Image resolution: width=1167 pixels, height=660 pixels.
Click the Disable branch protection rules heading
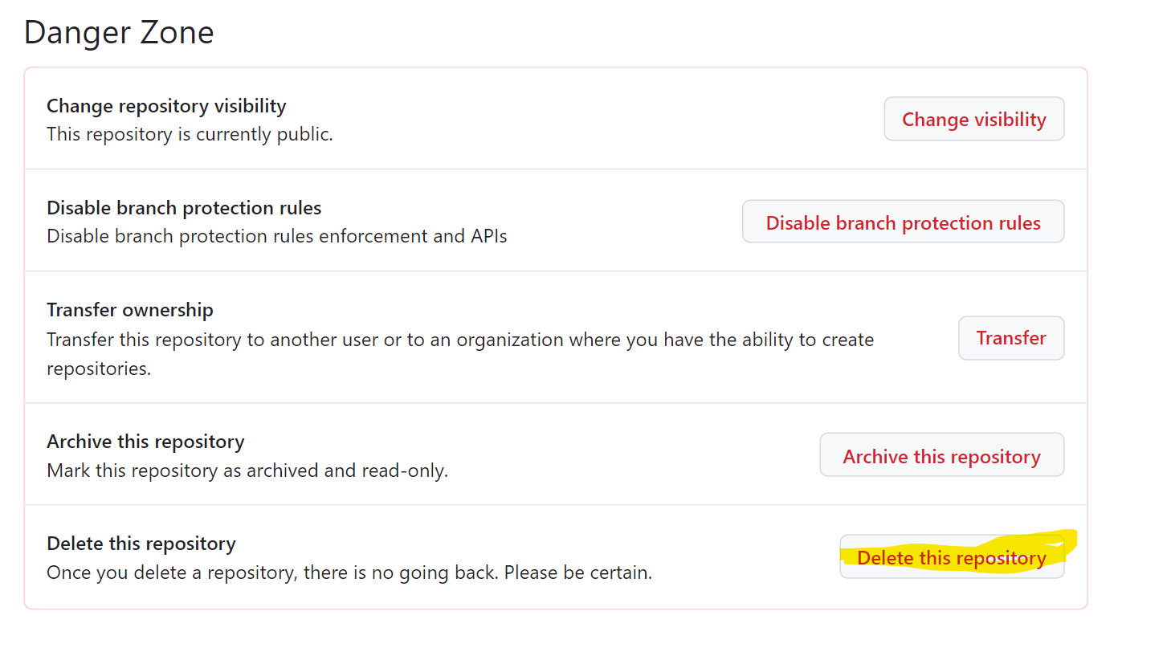click(x=184, y=207)
